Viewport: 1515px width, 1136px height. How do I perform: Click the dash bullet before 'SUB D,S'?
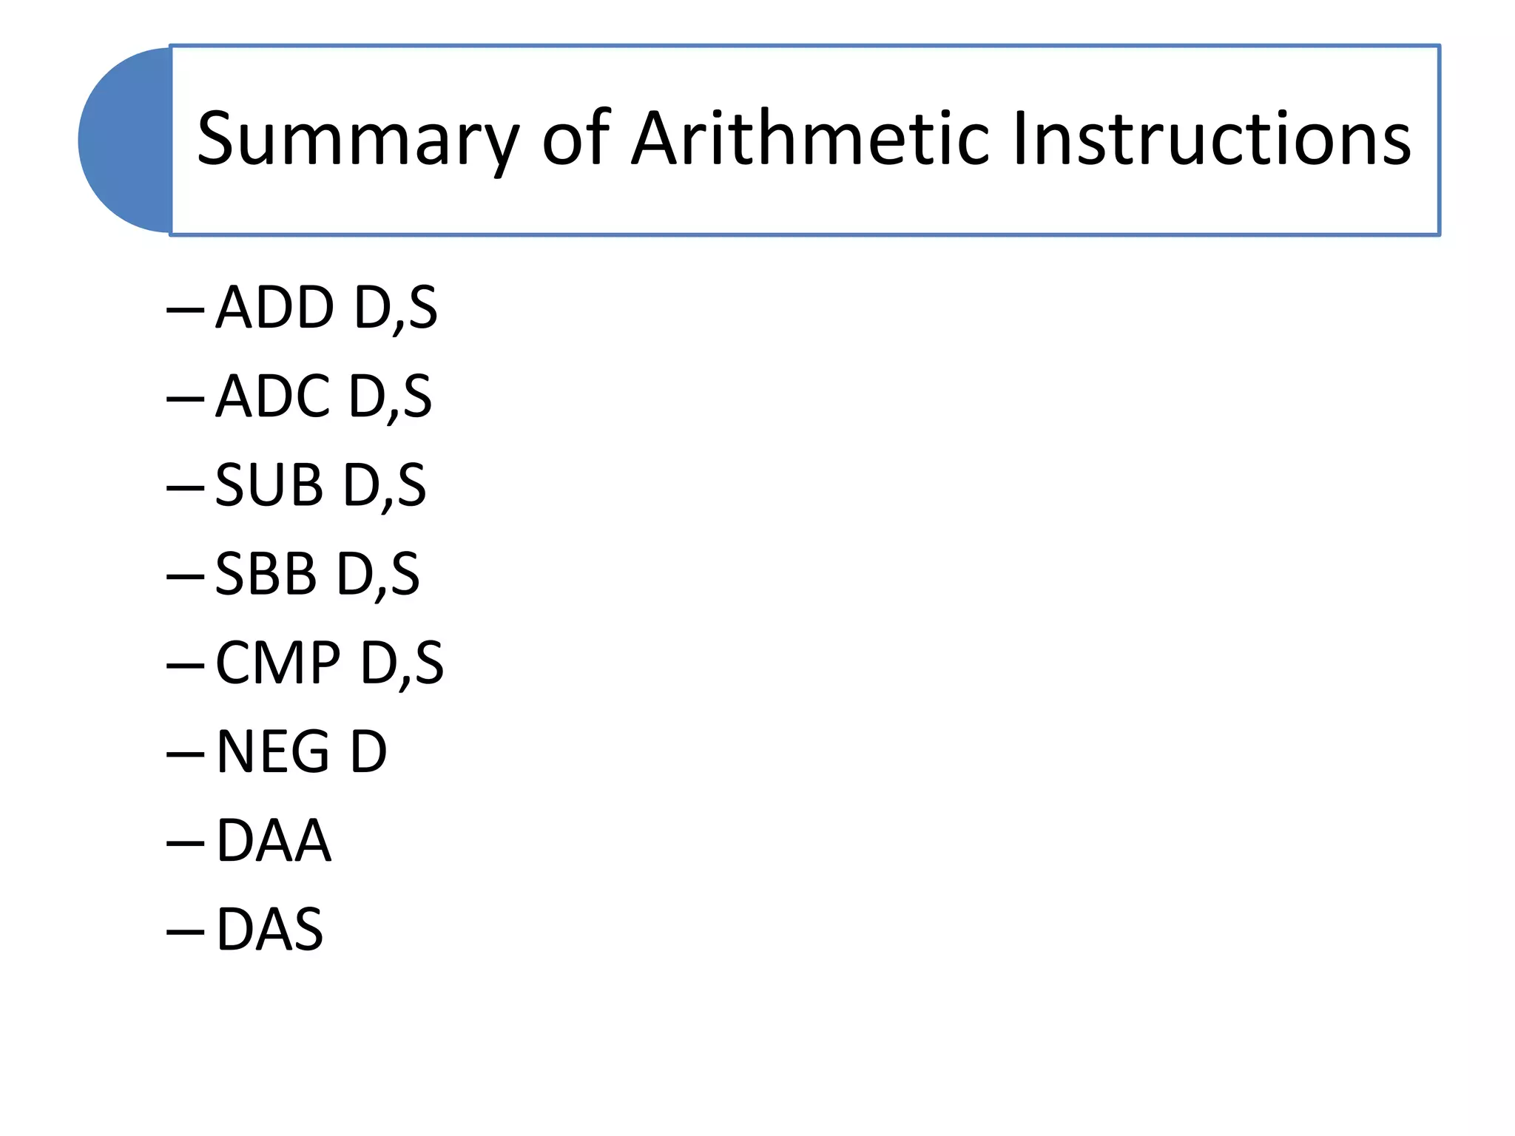tap(186, 489)
